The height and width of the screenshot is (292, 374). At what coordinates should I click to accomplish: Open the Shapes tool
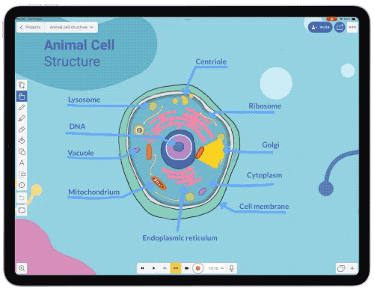click(x=22, y=152)
